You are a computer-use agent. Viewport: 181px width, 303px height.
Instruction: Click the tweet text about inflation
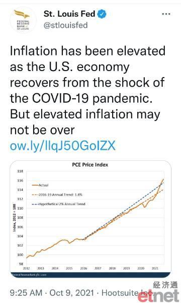[x=87, y=90]
